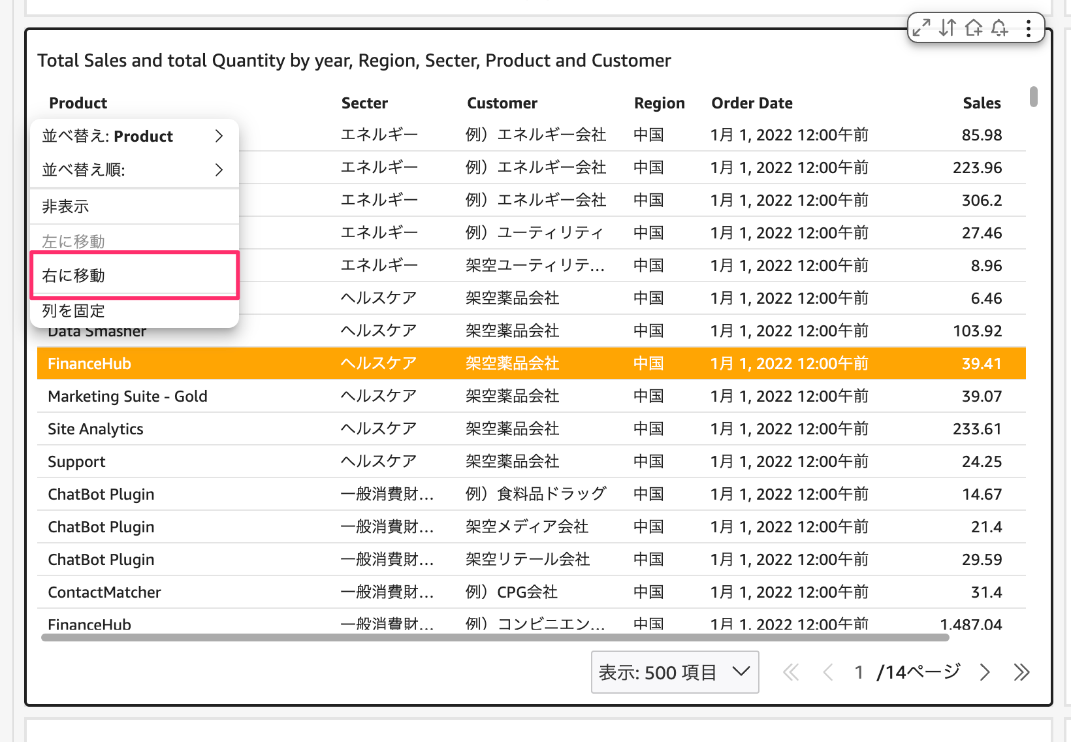This screenshot has width=1071, height=742.
Task: Jump to the first table page
Action: point(791,672)
